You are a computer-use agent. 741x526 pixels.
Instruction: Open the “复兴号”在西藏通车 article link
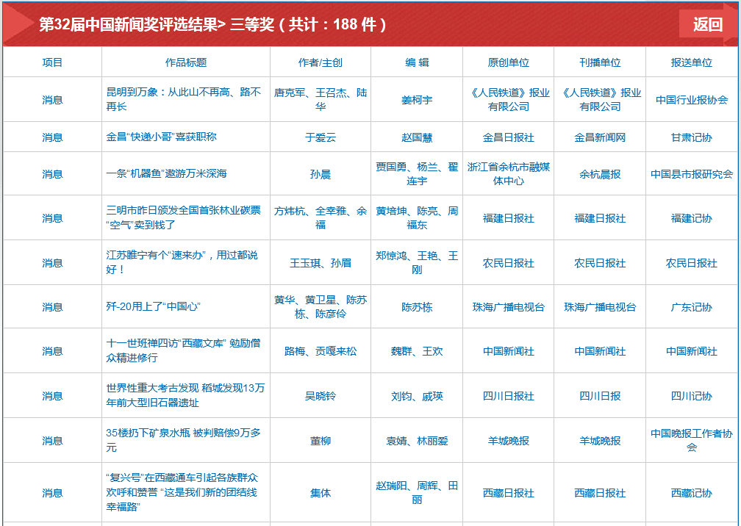coord(184,492)
